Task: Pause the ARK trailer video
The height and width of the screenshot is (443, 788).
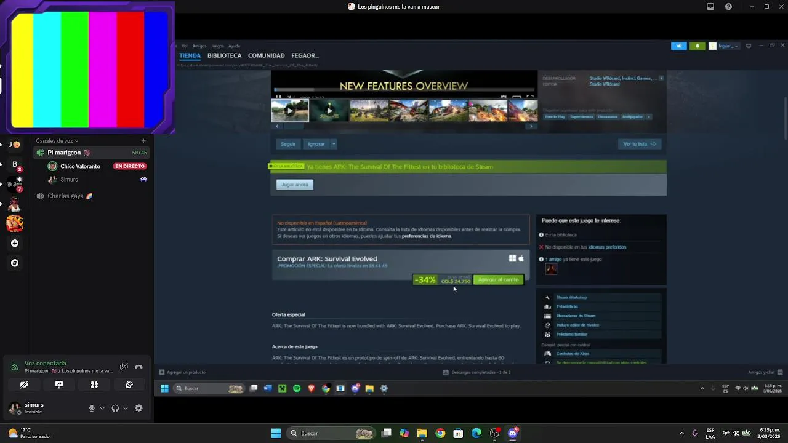Action: point(278,97)
